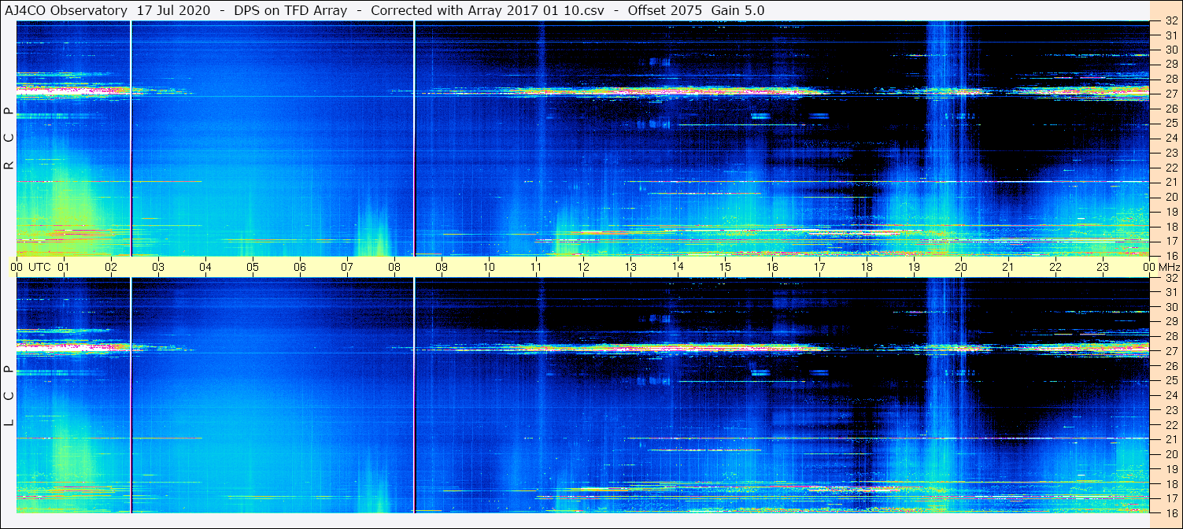Image resolution: width=1183 pixels, height=529 pixels.
Task: Click the LCP spectrogram panel
Action: tap(582, 395)
